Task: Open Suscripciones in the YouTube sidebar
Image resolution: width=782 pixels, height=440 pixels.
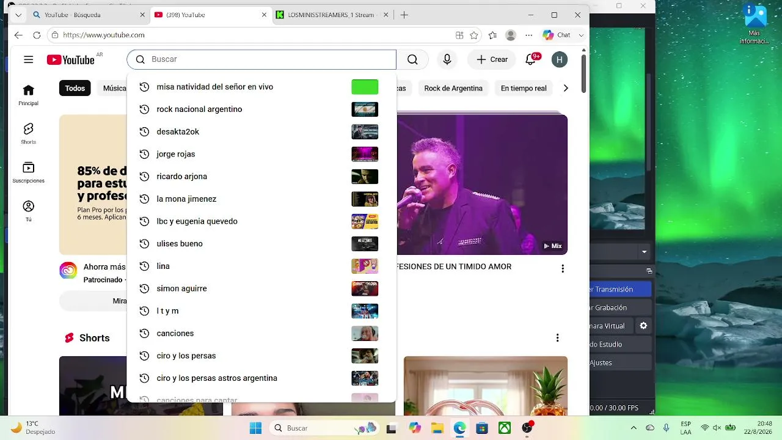Action: [x=28, y=172]
